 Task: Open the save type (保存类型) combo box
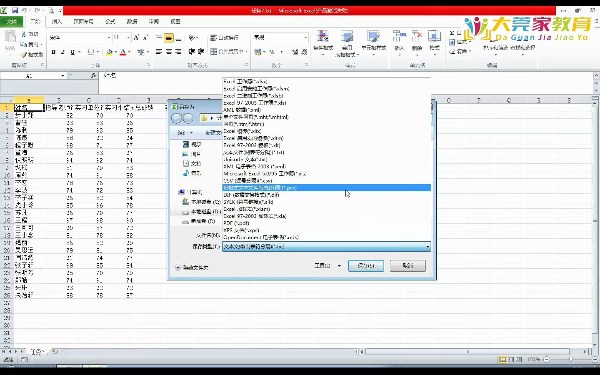pos(326,247)
